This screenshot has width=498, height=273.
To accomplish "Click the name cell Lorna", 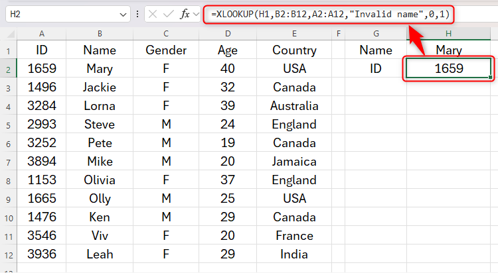I will point(100,105).
